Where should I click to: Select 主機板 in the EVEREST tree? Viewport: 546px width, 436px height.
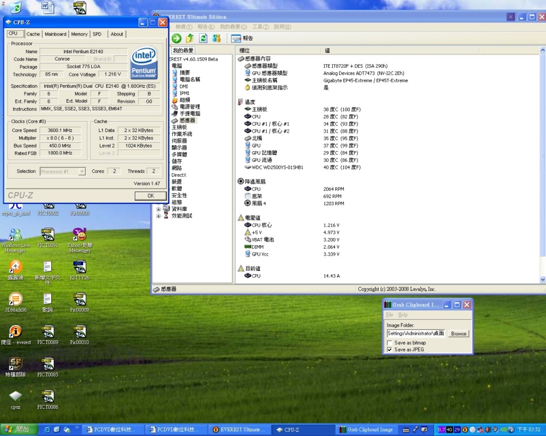[179, 127]
